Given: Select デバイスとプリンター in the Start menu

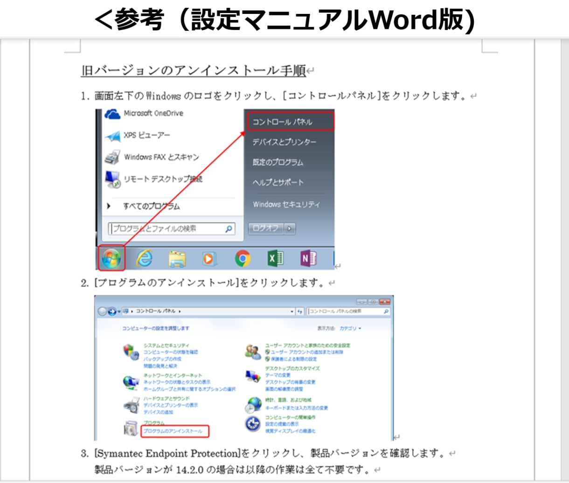Looking at the screenshot, I should click(x=284, y=142).
